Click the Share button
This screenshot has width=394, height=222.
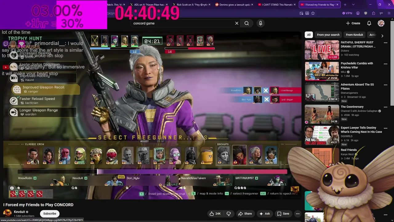(x=245, y=214)
